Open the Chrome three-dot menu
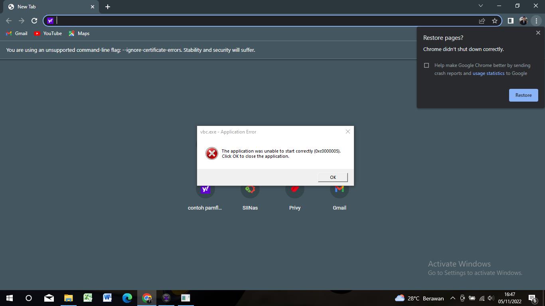The image size is (545, 306). [x=536, y=21]
